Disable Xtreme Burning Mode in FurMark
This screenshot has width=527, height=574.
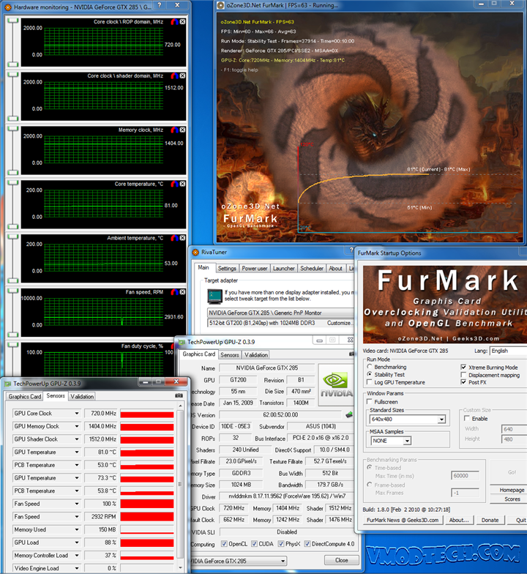click(463, 368)
